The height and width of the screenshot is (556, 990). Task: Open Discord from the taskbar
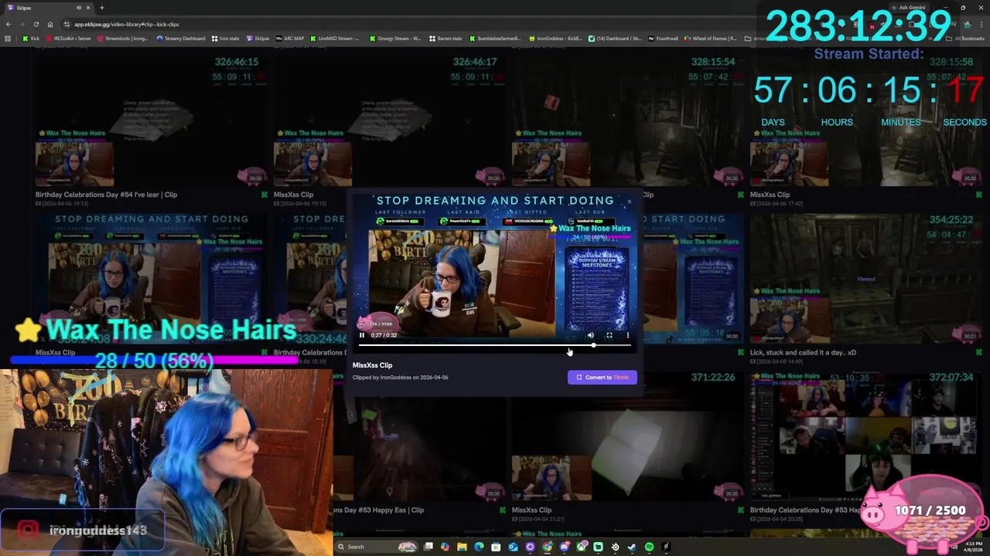pyautogui.click(x=565, y=547)
